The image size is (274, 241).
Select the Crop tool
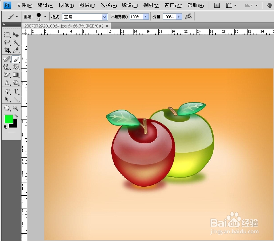click(x=7, y=50)
